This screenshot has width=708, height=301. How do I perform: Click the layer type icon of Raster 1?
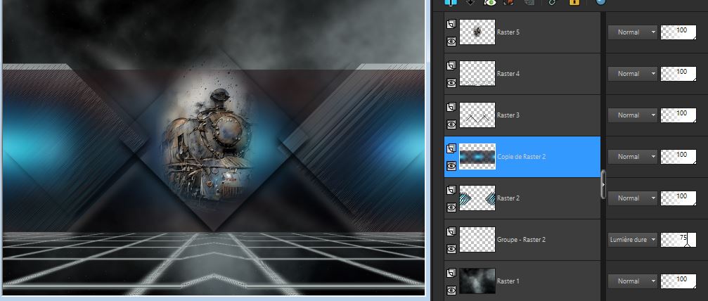coord(451,274)
